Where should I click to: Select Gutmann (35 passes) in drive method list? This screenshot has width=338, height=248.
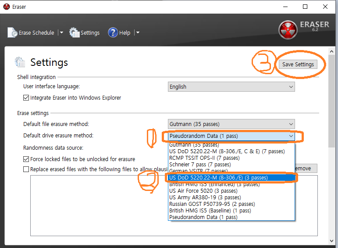coord(231,145)
